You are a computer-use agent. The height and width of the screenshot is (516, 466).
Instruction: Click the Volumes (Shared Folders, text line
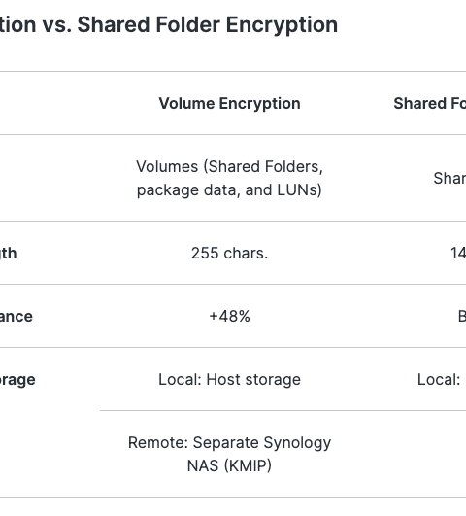(x=229, y=167)
